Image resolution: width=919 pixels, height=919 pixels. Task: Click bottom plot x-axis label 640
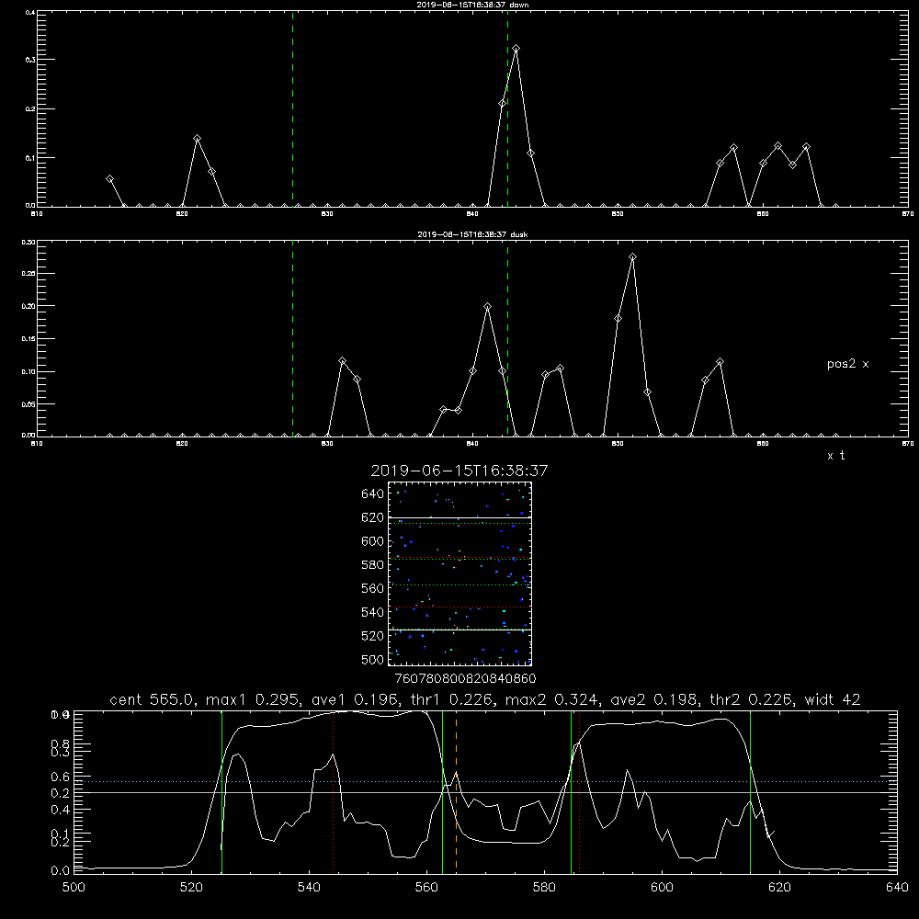(x=897, y=888)
